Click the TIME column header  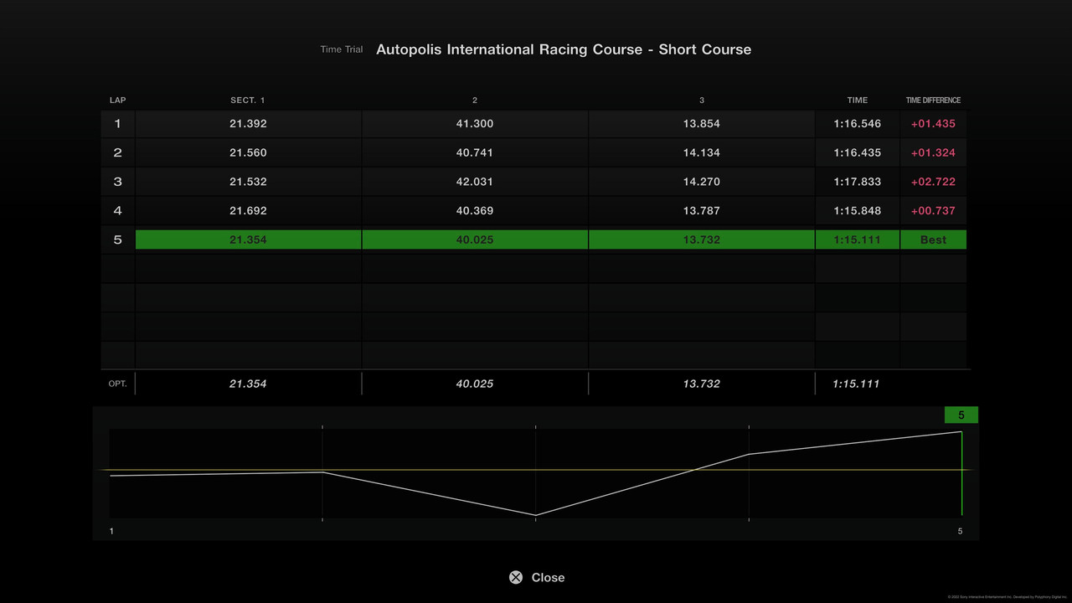858,100
